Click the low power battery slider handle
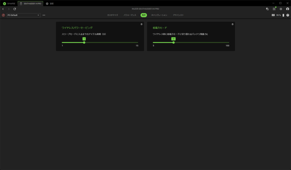This screenshot has width=291, height=170. [x=173, y=42]
